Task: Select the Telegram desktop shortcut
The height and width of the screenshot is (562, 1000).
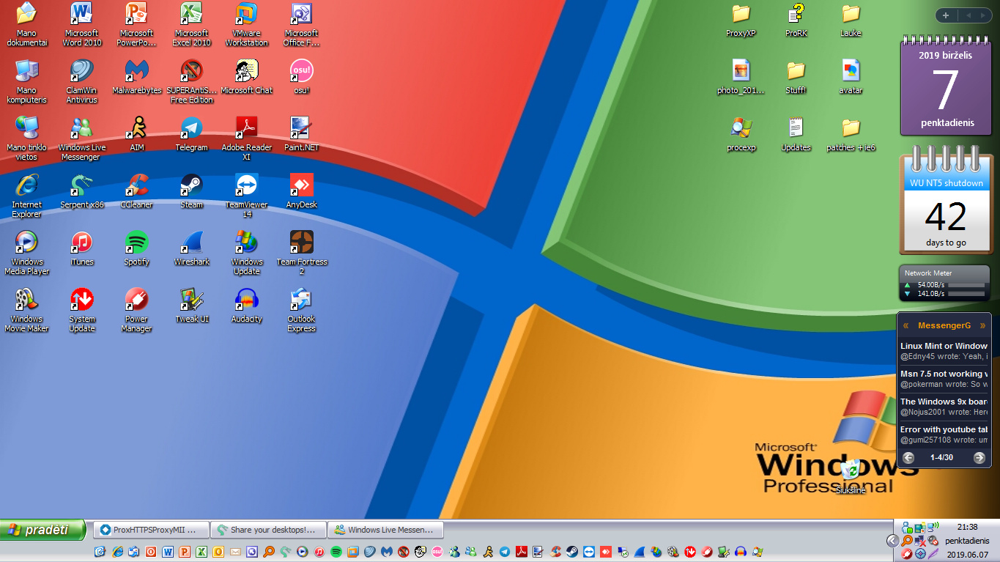Action: pyautogui.click(x=192, y=135)
